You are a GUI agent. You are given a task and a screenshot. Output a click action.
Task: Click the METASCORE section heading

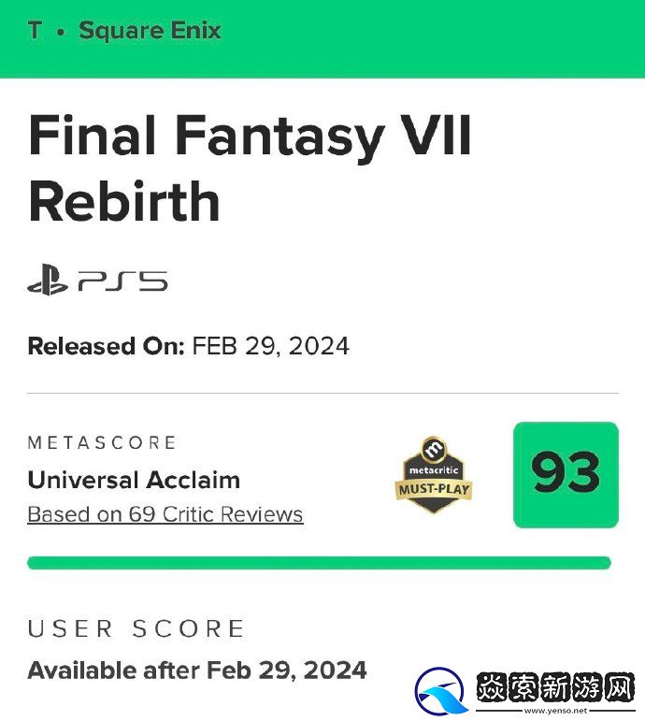tap(102, 442)
